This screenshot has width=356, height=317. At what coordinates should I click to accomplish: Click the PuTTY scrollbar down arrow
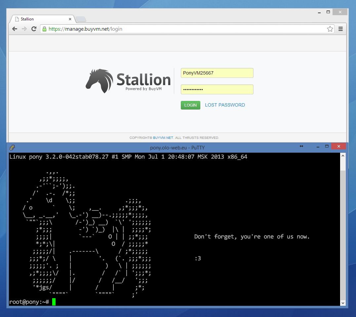(343, 303)
